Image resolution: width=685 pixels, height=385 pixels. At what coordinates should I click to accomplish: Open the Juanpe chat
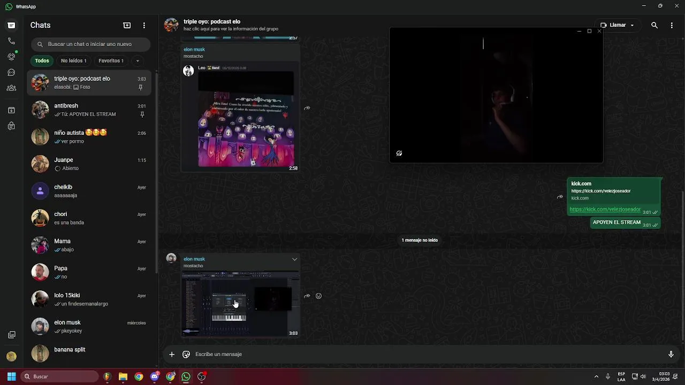click(x=89, y=164)
